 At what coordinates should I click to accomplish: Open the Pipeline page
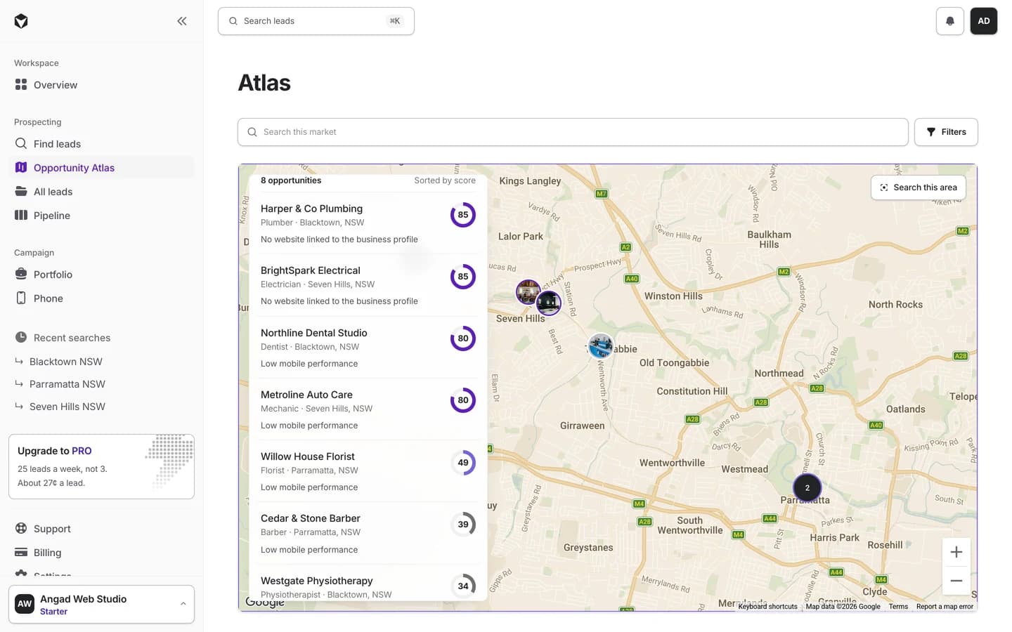[101, 215]
